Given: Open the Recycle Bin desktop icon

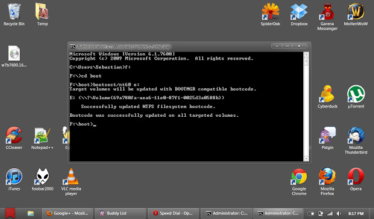Looking at the screenshot, I should pos(14,14).
